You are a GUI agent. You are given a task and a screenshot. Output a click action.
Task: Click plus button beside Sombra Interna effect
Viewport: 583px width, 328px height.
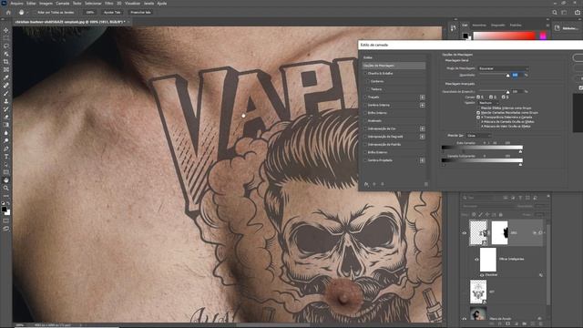point(423,106)
